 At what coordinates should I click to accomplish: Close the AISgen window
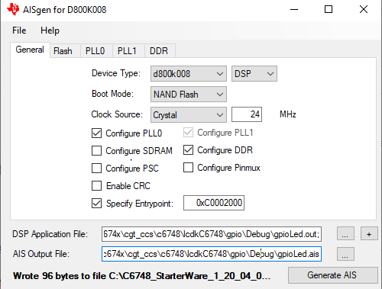click(x=364, y=10)
